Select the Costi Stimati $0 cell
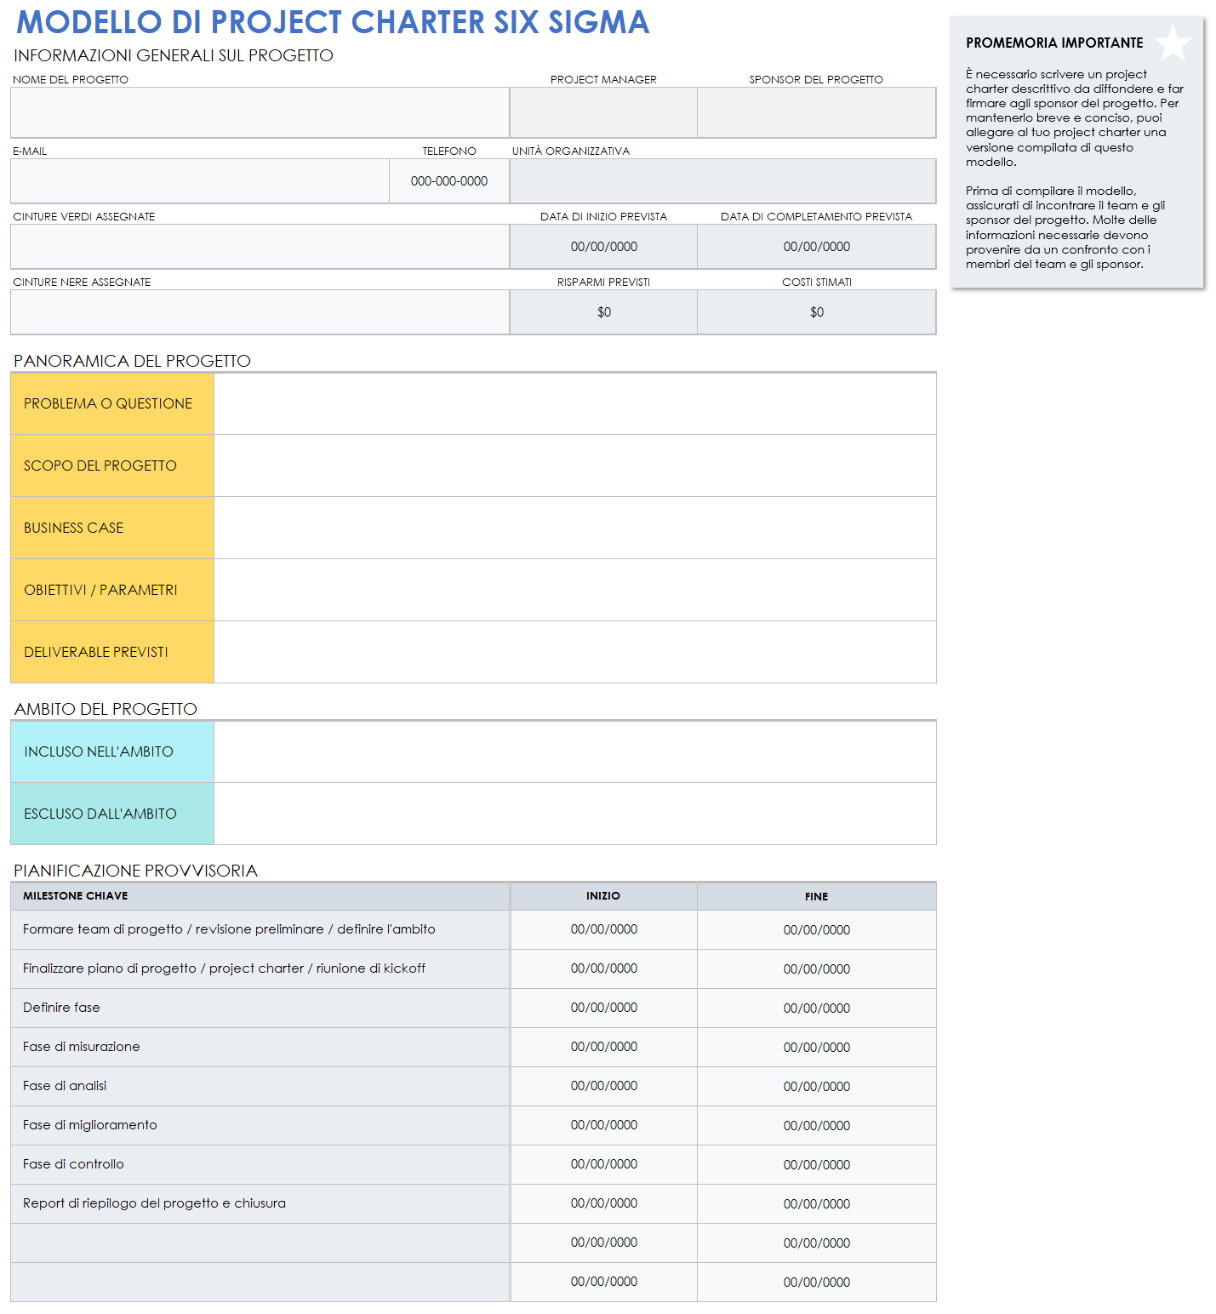This screenshot has height=1314, width=1216. (817, 312)
